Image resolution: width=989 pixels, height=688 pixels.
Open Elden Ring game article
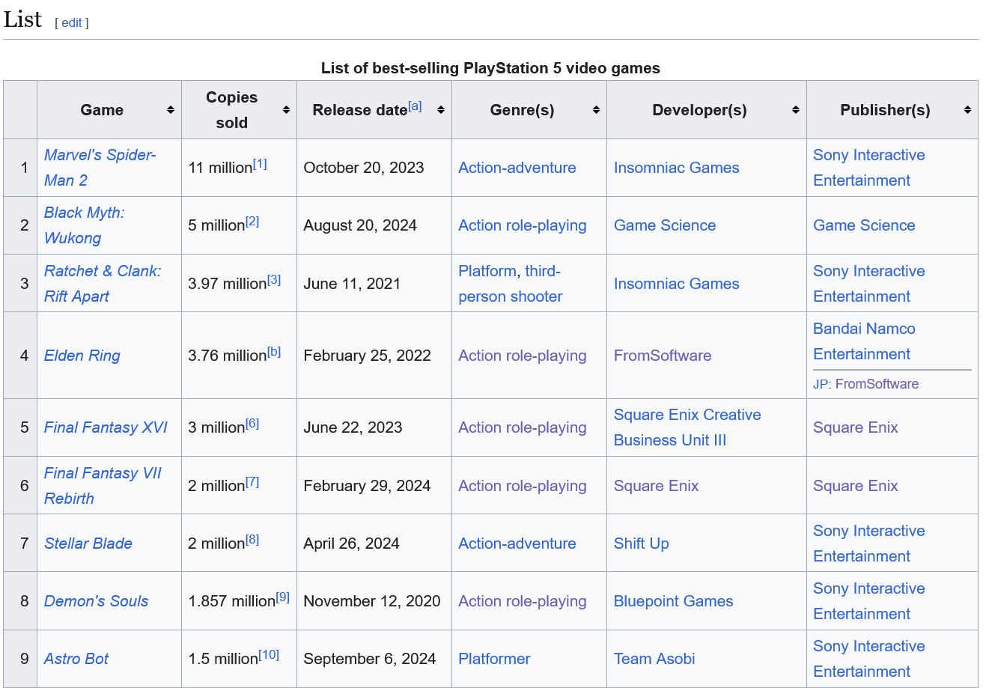pos(82,356)
